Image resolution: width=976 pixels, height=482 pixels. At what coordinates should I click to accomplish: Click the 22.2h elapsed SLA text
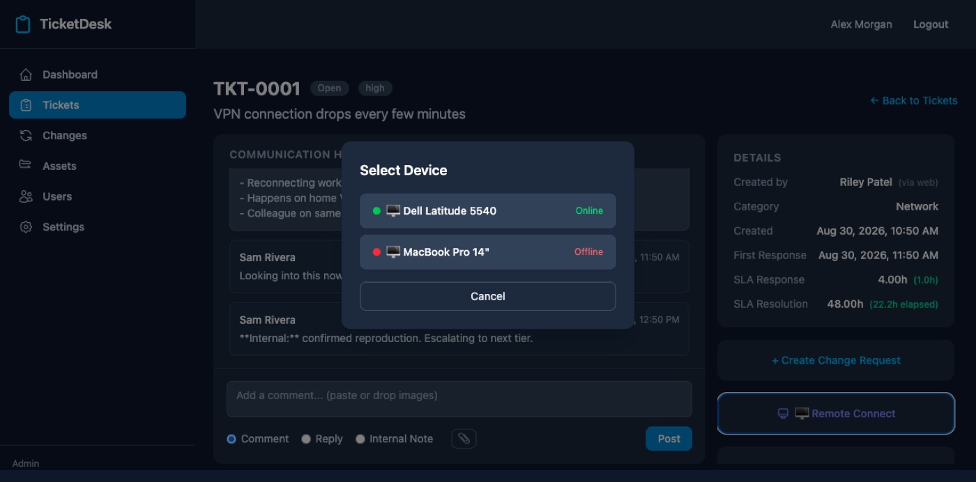tap(903, 304)
